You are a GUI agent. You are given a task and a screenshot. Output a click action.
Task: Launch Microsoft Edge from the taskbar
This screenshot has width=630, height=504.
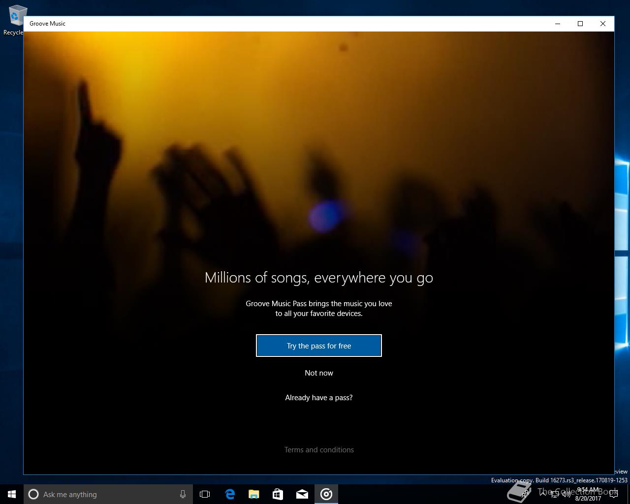click(x=229, y=494)
